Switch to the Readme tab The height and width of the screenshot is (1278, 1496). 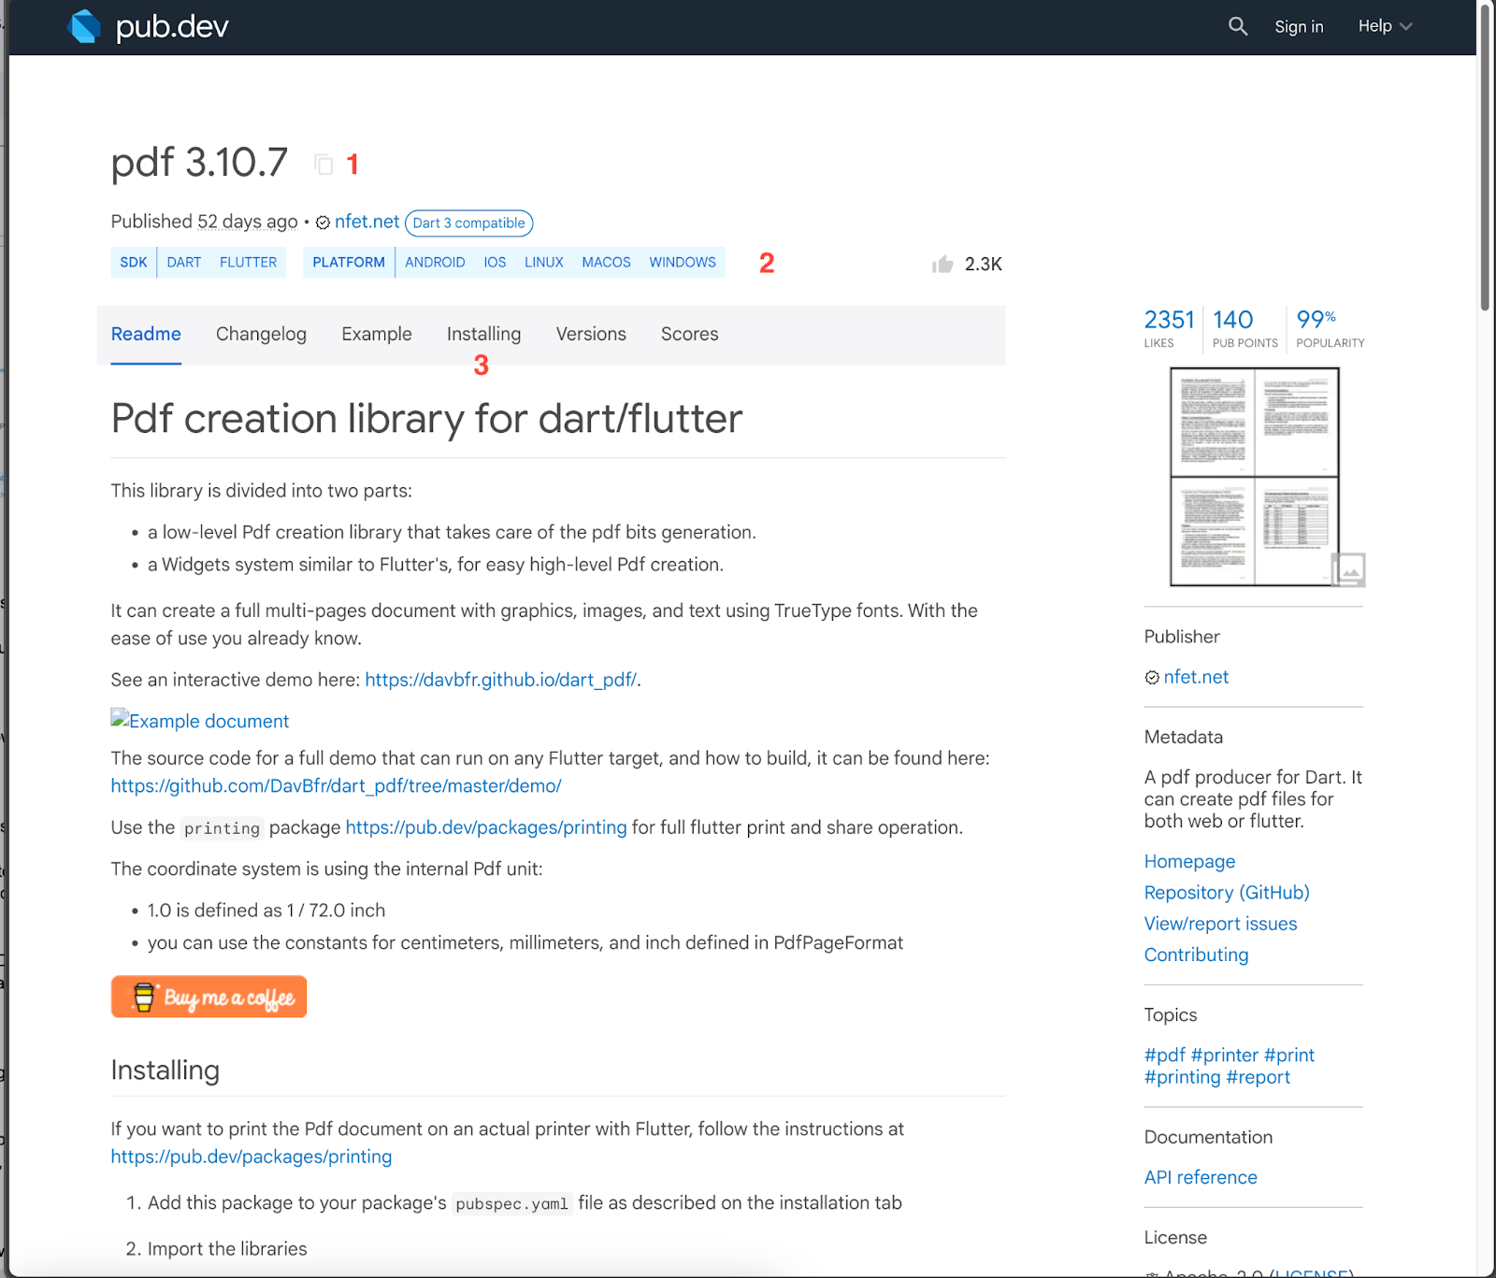(146, 334)
